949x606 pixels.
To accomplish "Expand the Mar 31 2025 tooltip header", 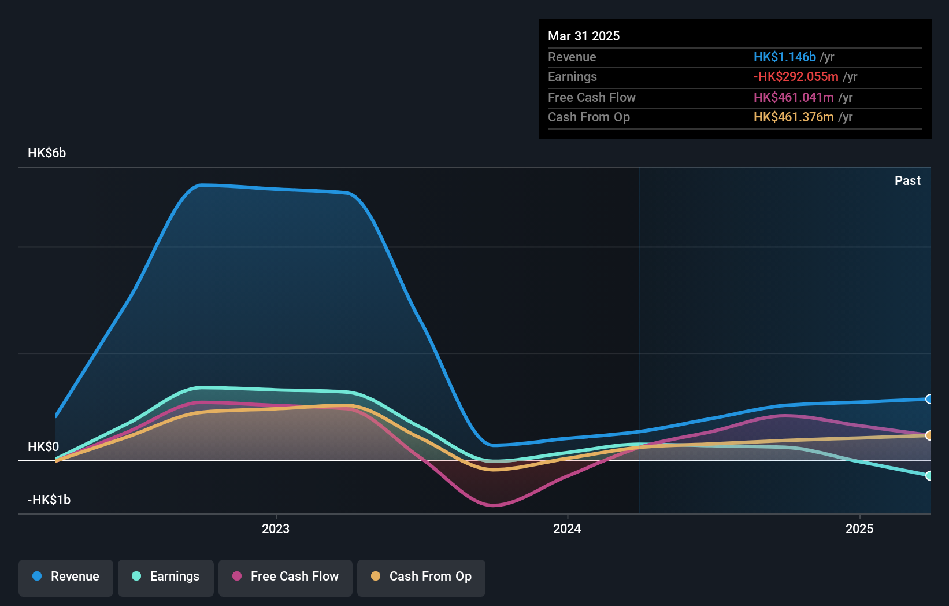I will point(584,36).
